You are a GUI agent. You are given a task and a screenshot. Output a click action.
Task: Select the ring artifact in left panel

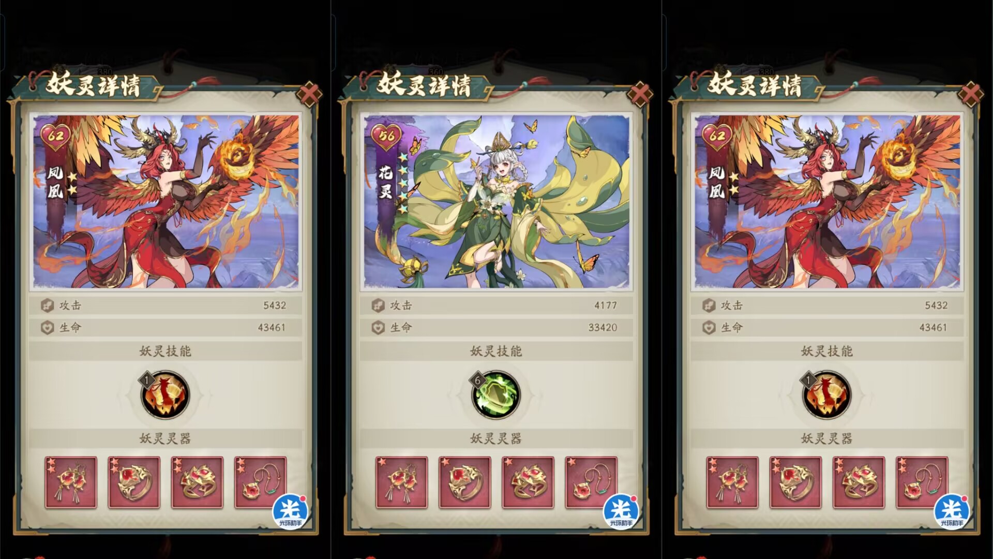pyautogui.click(x=134, y=482)
